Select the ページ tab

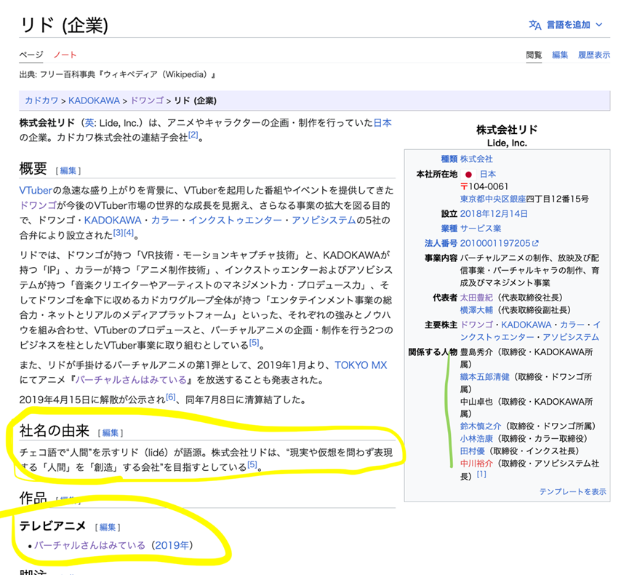[31, 55]
